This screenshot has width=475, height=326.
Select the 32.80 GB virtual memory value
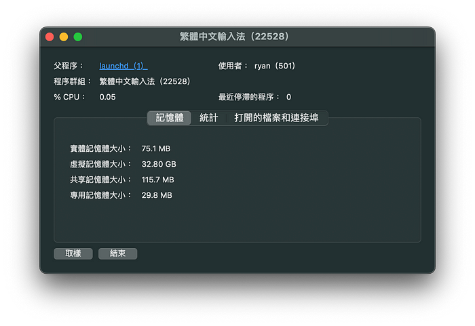[x=159, y=164]
